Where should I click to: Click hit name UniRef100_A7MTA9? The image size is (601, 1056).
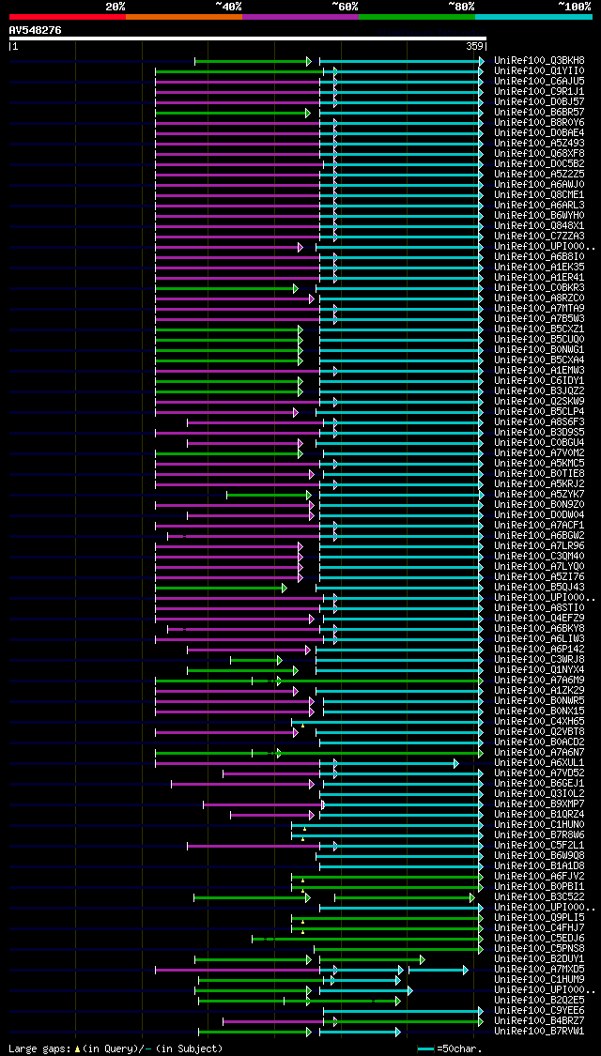[x=539, y=309]
